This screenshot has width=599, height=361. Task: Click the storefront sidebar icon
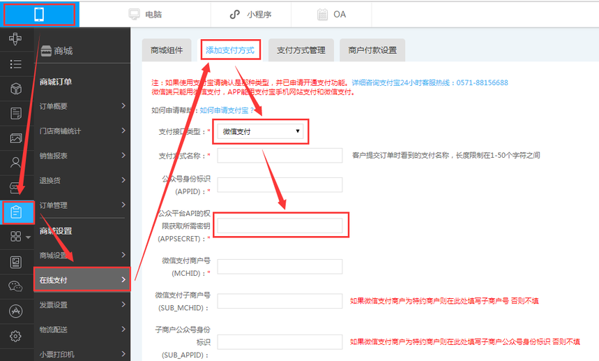[15, 187]
